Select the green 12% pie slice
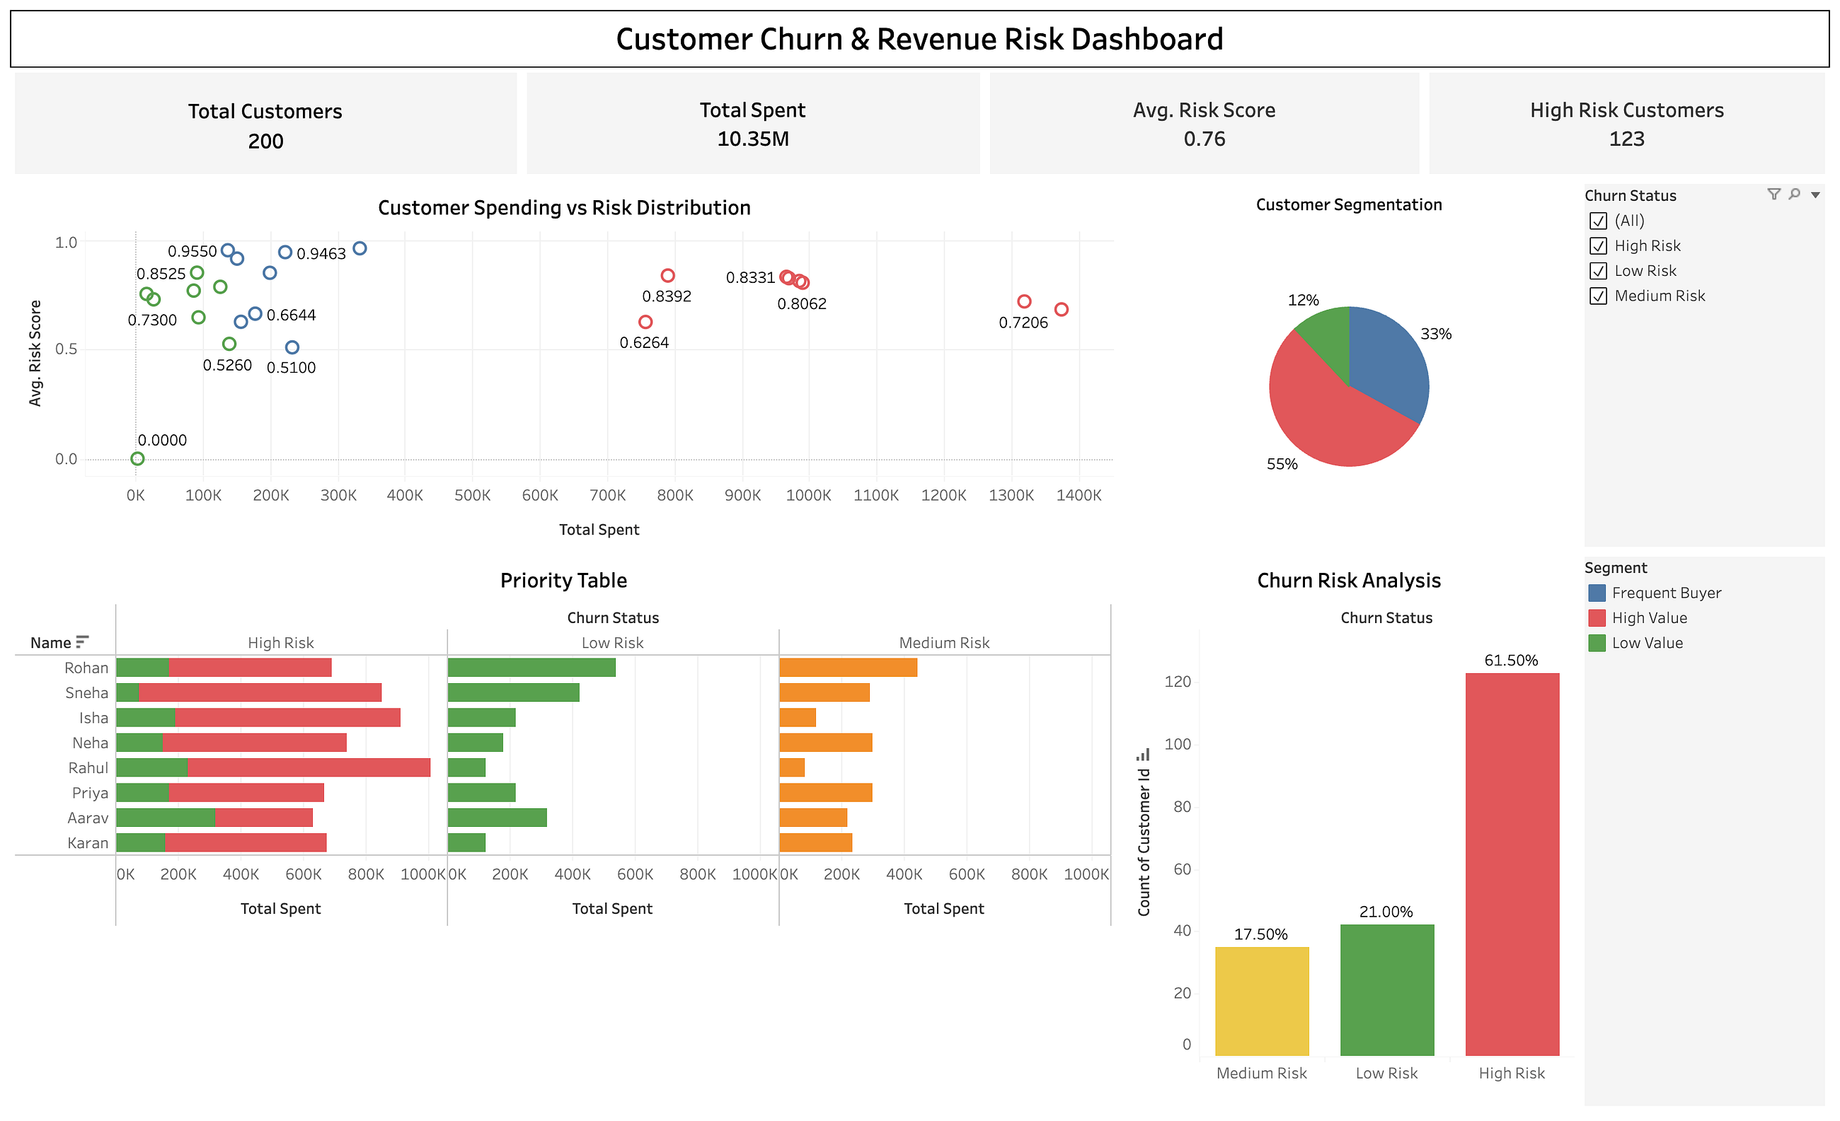Image resolution: width=1840 pixels, height=1121 pixels. click(1330, 336)
